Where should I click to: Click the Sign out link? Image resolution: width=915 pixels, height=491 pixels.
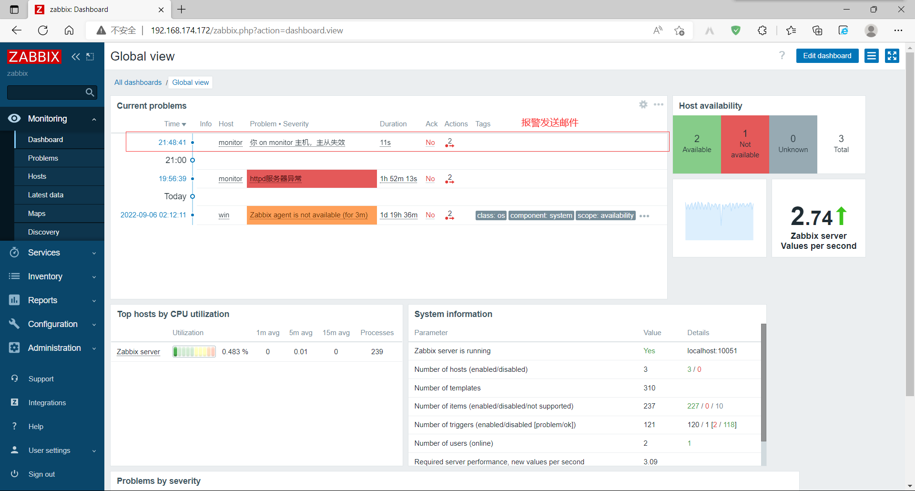click(x=41, y=474)
